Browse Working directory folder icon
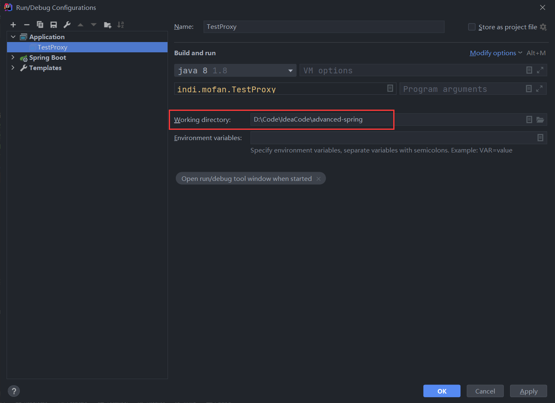This screenshot has height=403, width=555. (540, 119)
